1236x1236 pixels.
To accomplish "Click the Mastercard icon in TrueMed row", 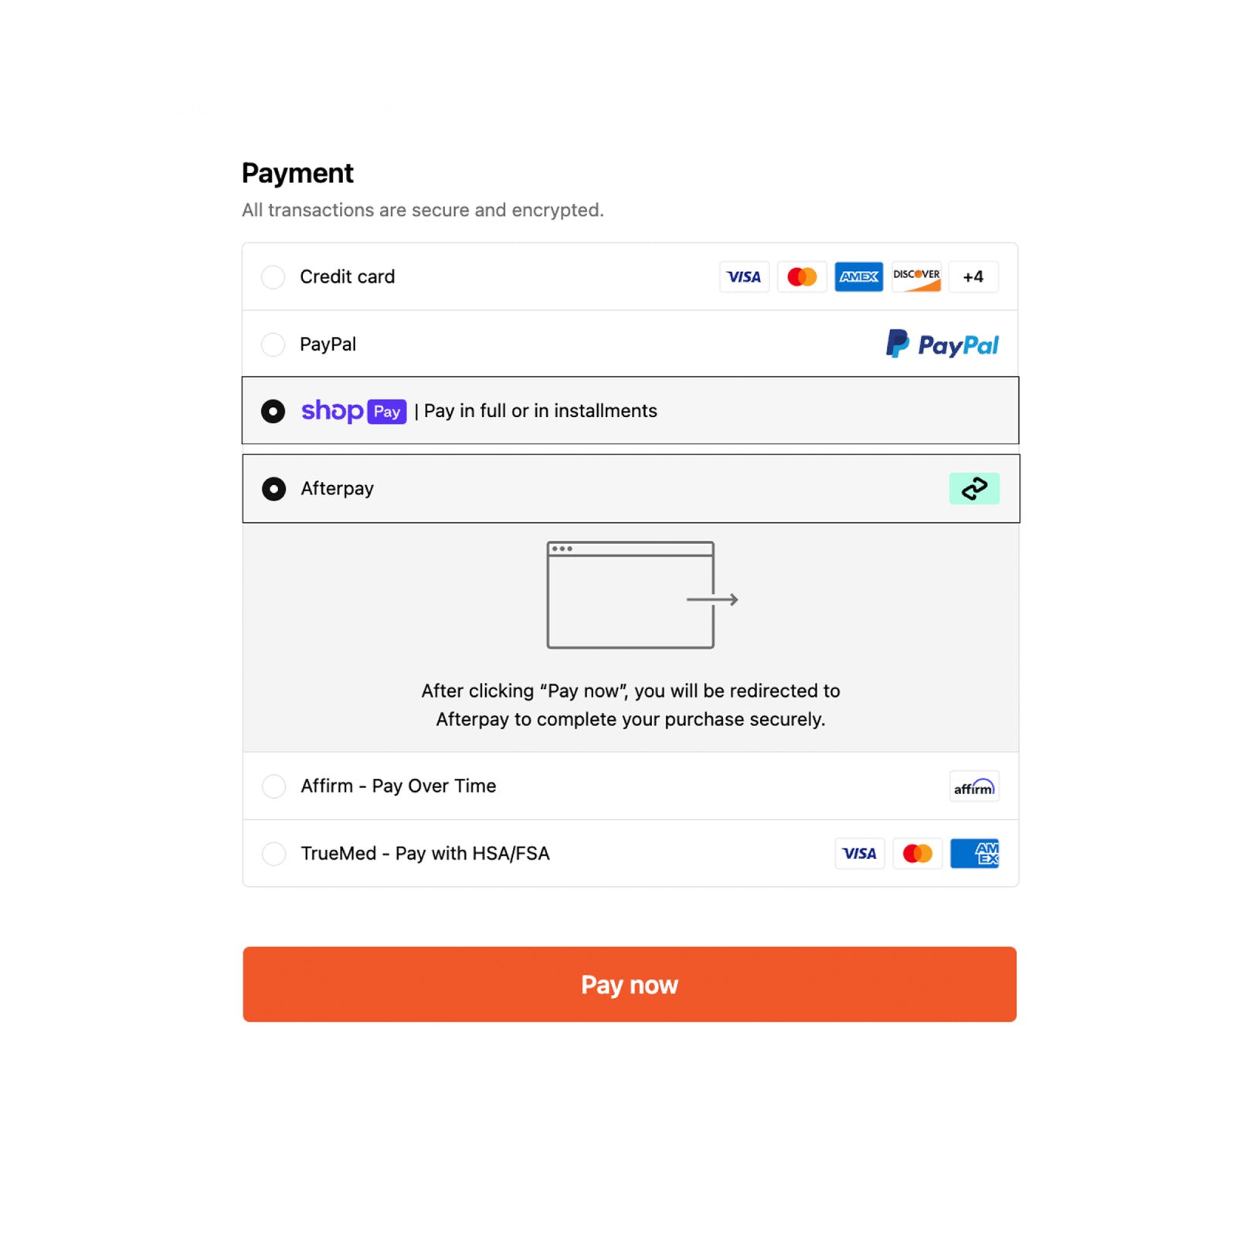I will coord(917,854).
